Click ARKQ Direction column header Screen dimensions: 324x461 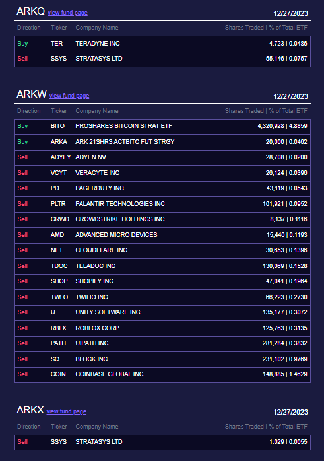(x=29, y=28)
